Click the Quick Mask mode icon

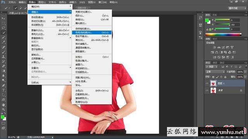click(3, 124)
